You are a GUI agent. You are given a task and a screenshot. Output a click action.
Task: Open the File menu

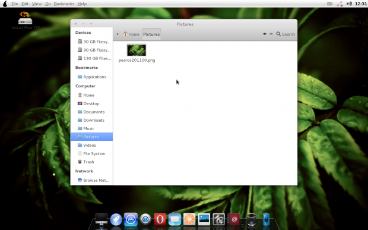pos(15,4)
